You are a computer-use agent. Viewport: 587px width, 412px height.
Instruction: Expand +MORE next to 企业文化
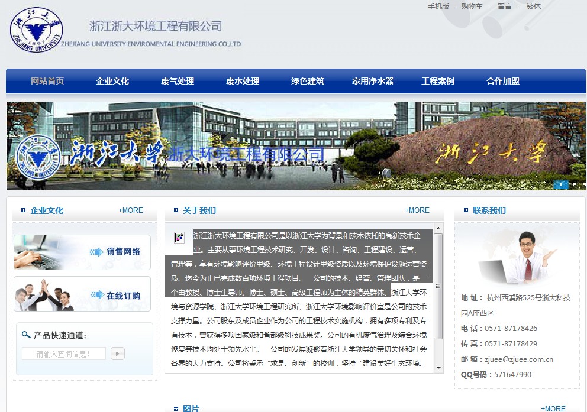tap(131, 210)
